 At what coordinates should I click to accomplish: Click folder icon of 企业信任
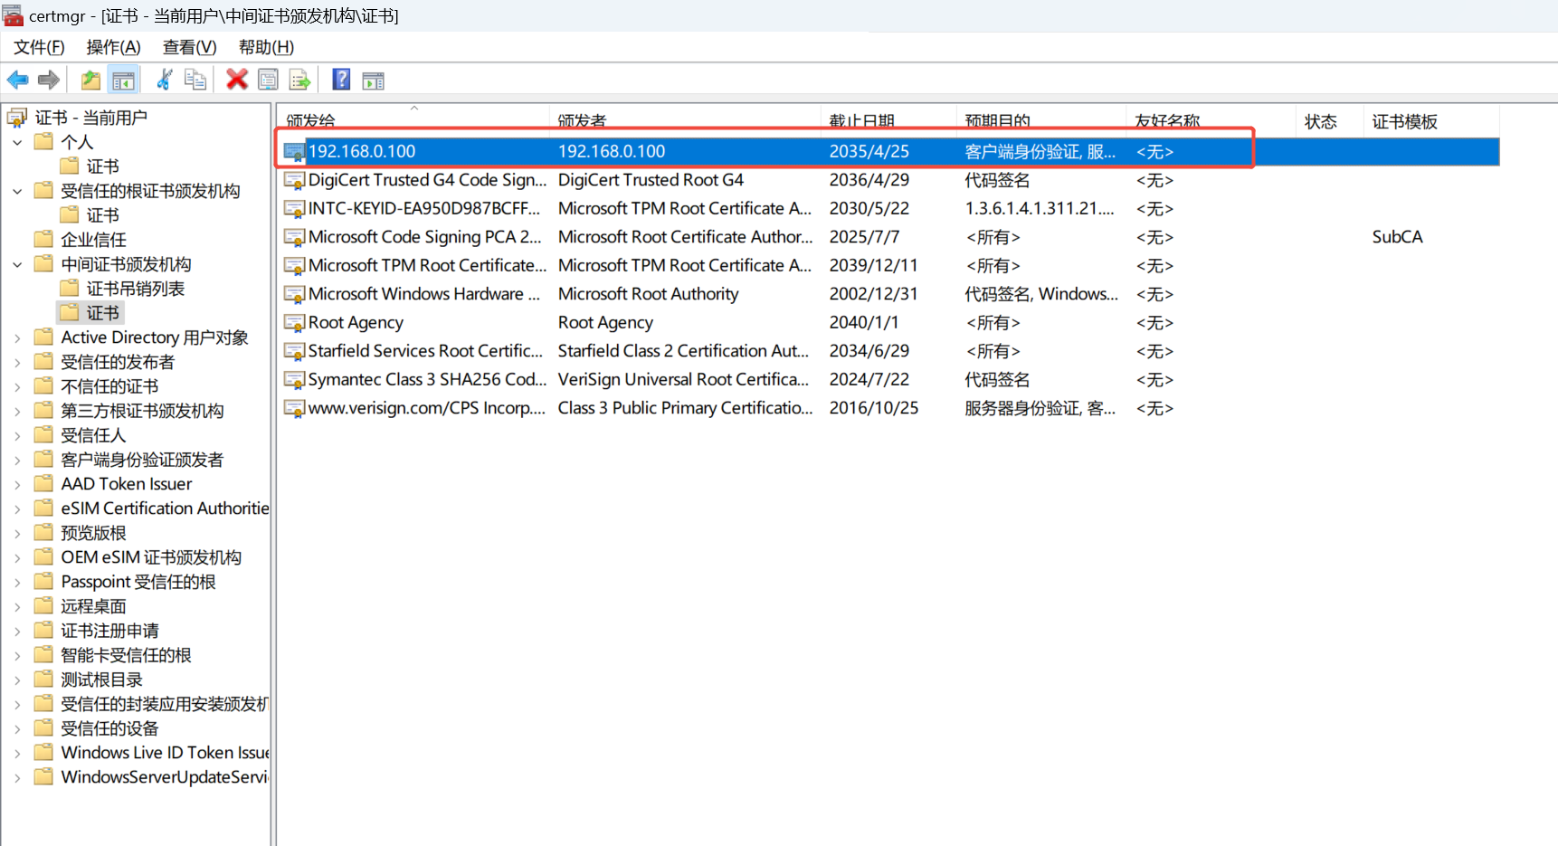click(43, 239)
